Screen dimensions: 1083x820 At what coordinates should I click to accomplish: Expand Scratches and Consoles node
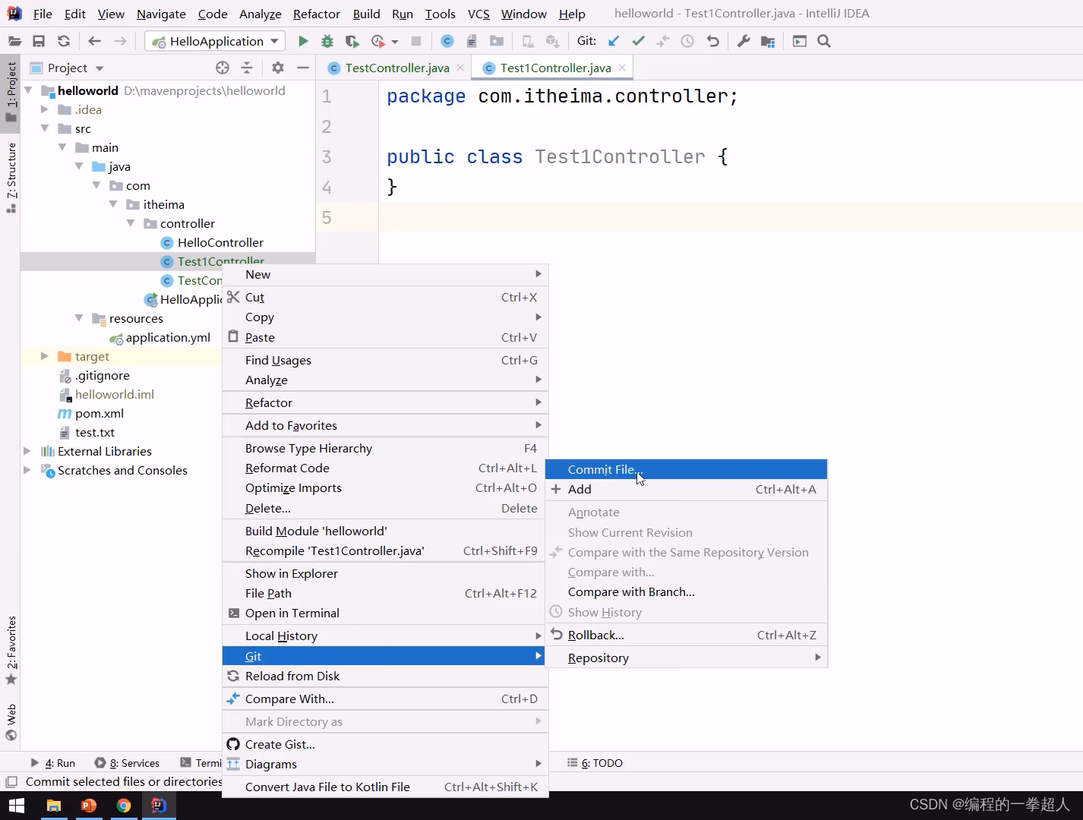pos(27,470)
